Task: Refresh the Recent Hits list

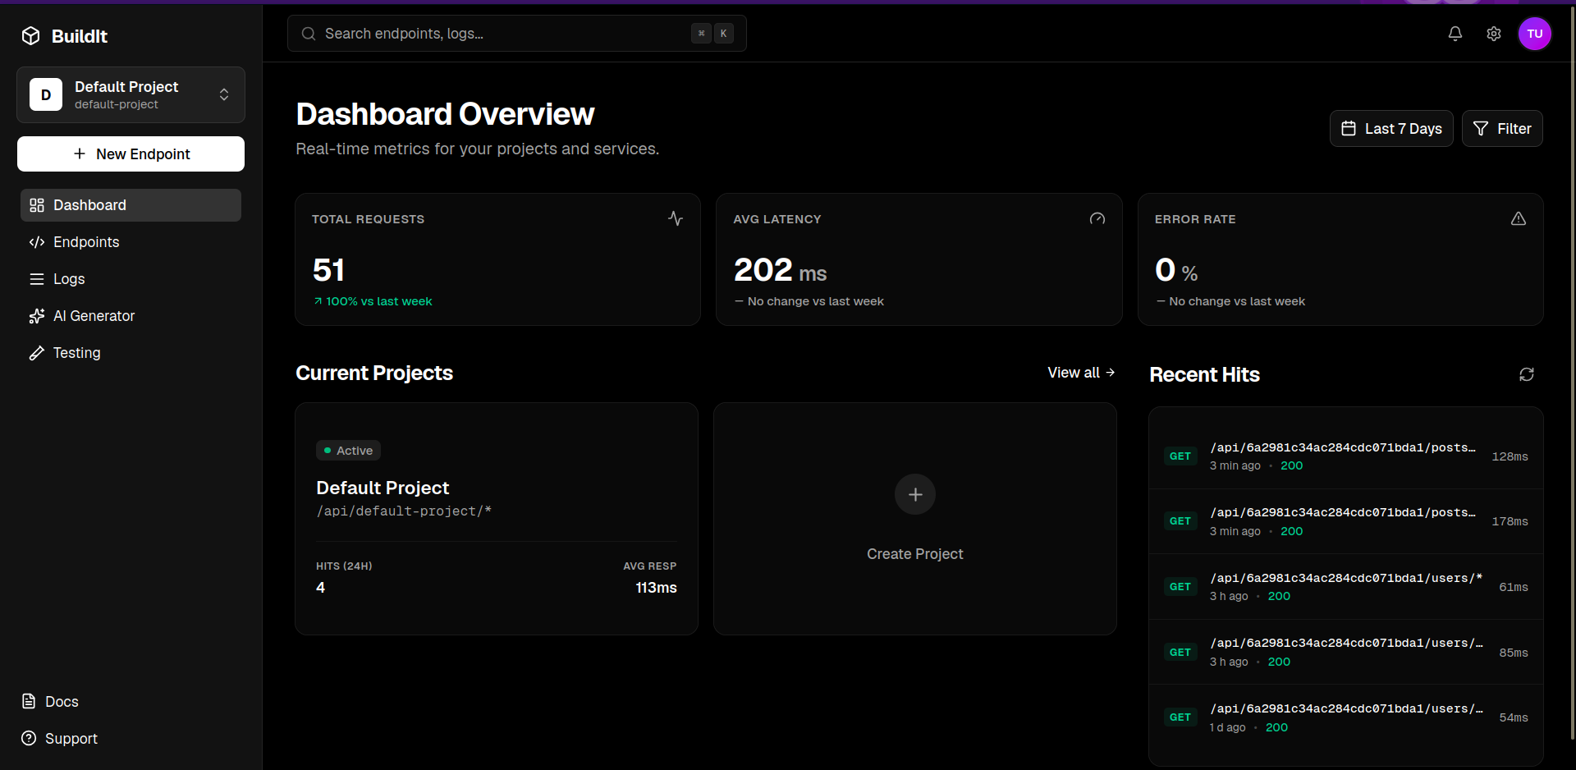Action: click(x=1527, y=374)
